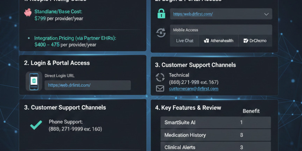
Task: Click the green padlock icon
Action: click(161, 14)
